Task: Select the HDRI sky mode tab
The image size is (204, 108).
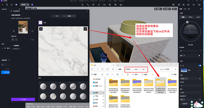Action: (x=198, y=17)
